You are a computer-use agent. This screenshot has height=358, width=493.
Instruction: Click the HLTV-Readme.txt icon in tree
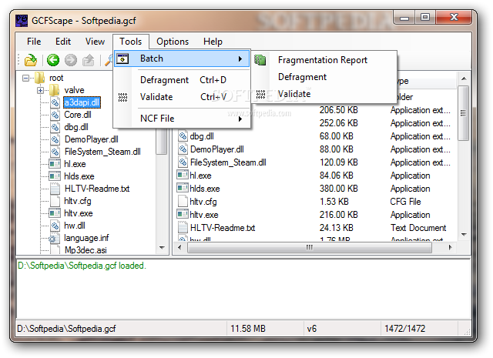click(55, 189)
